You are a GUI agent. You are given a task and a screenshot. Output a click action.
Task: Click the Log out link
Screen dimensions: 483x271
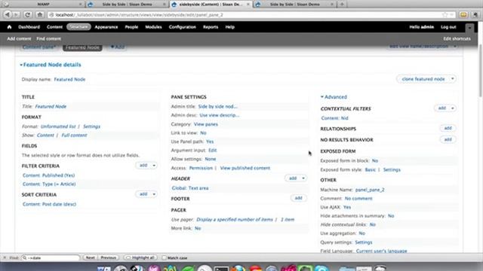[448, 27]
